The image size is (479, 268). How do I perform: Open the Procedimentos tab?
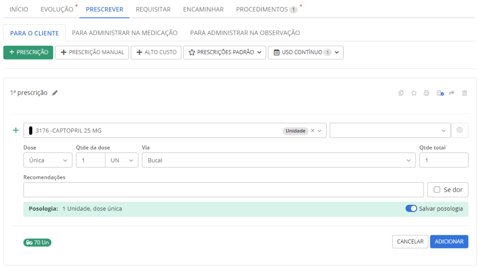point(266,9)
